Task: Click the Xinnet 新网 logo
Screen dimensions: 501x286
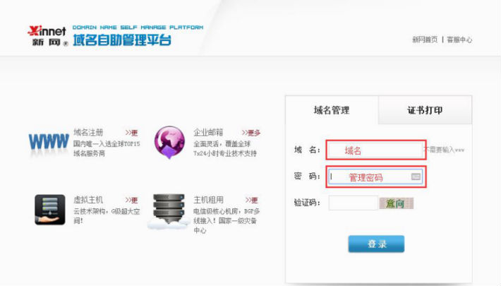Action: tap(47, 36)
